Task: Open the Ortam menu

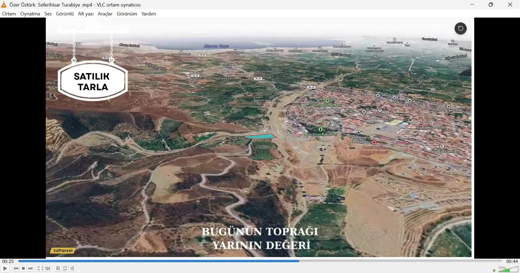Action: click(9, 14)
